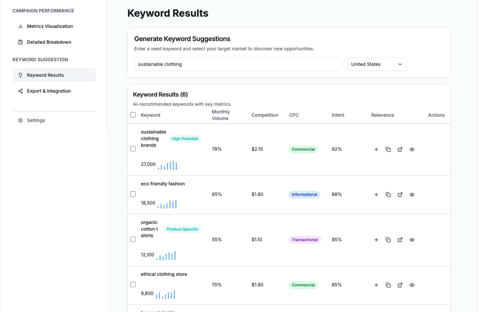Screen dimensions: 480x312
Task: Copy the ethical clothing store keyword
Action: [388, 285]
